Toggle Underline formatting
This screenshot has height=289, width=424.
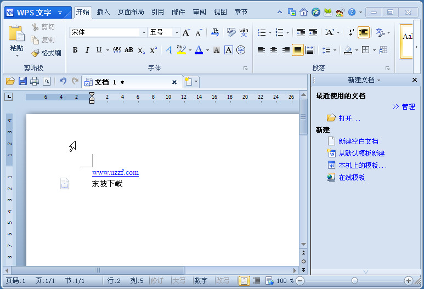99,50
